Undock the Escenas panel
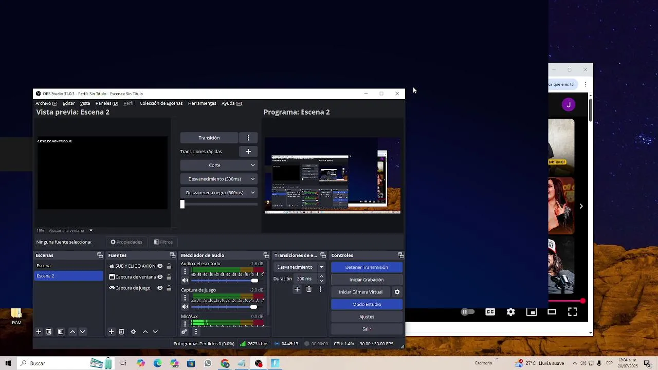The width and height of the screenshot is (658, 370). (x=100, y=255)
